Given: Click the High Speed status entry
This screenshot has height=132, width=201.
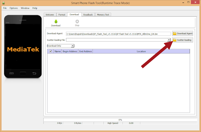Looking at the screenshot, I should (x=113, y=123).
